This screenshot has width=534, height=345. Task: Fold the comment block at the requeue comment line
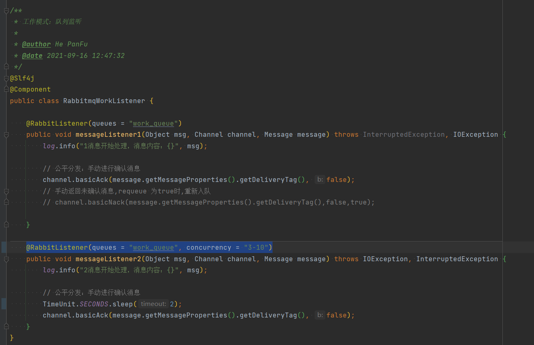tap(6, 191)
